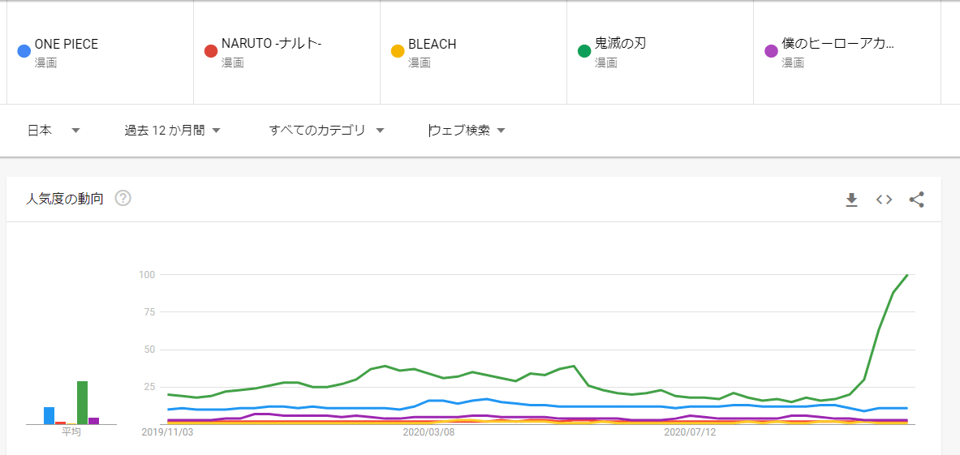
Task: Click the purple 僕のヒーローアカ color dot
Action: pyautogui.click(x=771, y=52)
